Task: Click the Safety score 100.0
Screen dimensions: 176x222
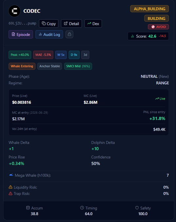Action: [x=143, y=214]
